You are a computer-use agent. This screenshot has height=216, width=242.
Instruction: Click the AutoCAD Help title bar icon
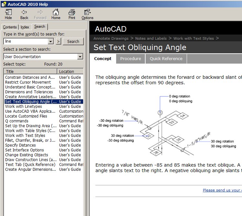[x=4, y=4]
